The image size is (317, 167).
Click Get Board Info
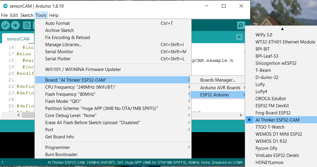click(59, 137)
